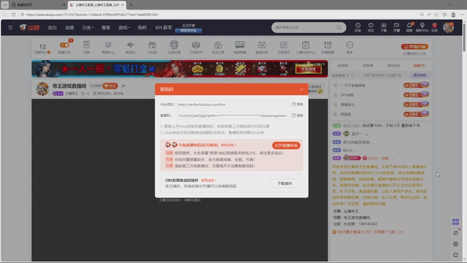Viewport: 467px width, 263px height.
Task: Click the 下载插件 button
Action: [x=284, y=184]
